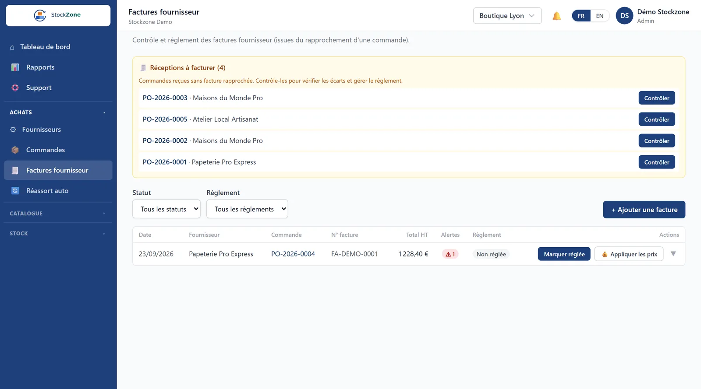Click PO-2026-0003 Maisons du Monde Pro row
Image resolution: width=701 pixels, height=389 pixels.
[x=408, y=98]
